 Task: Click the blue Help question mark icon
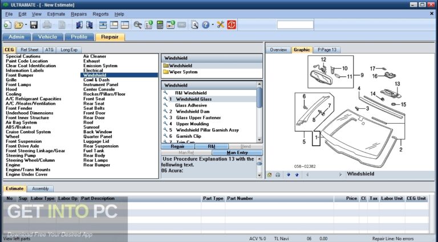coord(205,25)
